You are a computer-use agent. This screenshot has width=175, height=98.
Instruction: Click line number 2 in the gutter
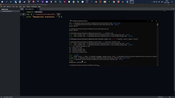coord(24,14)
